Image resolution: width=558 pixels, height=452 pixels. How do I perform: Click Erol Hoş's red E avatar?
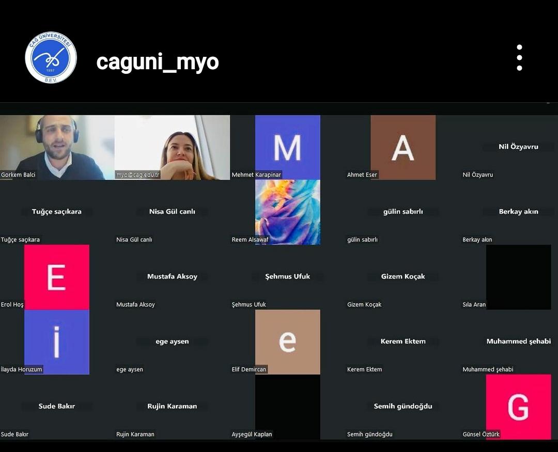(x=57, y=277)
